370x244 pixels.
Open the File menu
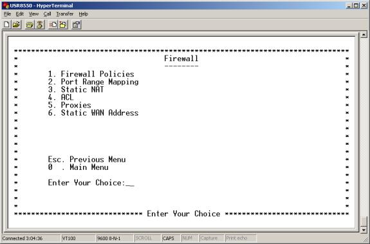point(7,14)
